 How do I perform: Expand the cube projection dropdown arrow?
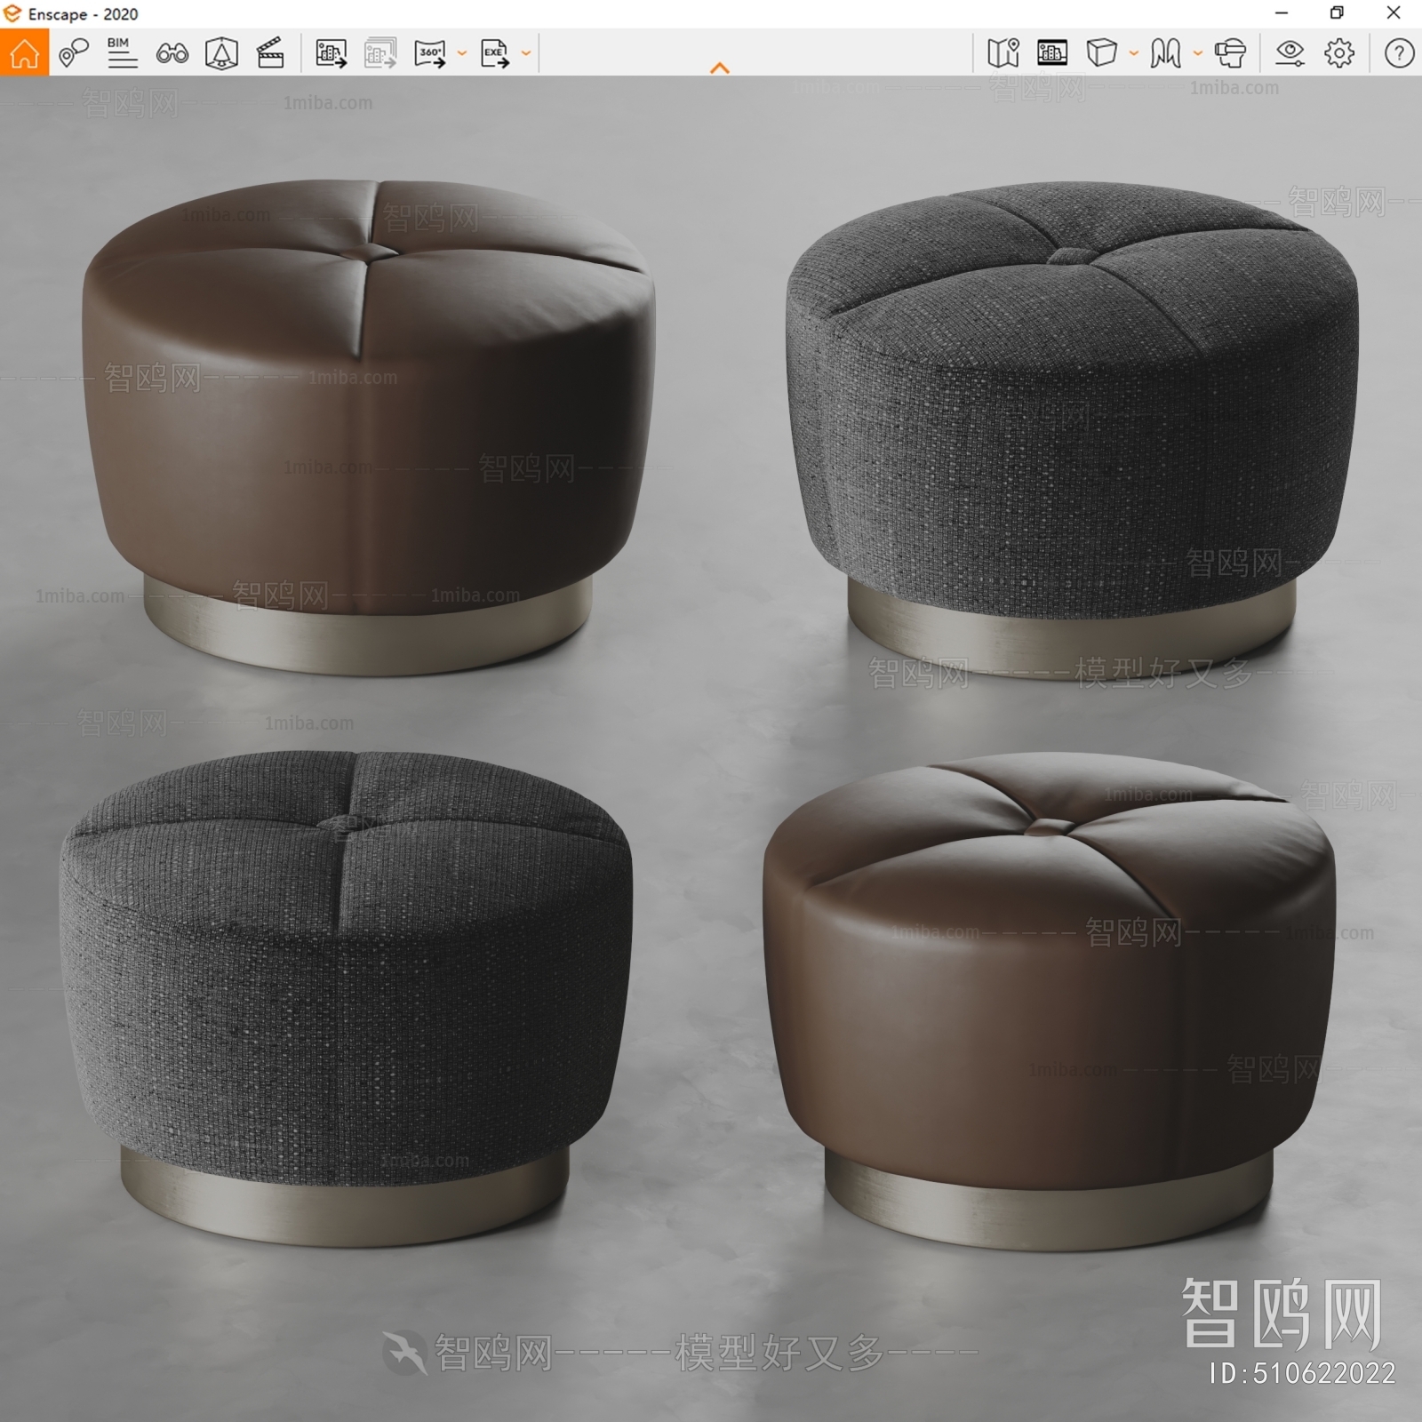coord(1134,53)
